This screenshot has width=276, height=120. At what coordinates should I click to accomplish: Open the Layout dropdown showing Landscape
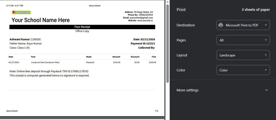point(243,55)
